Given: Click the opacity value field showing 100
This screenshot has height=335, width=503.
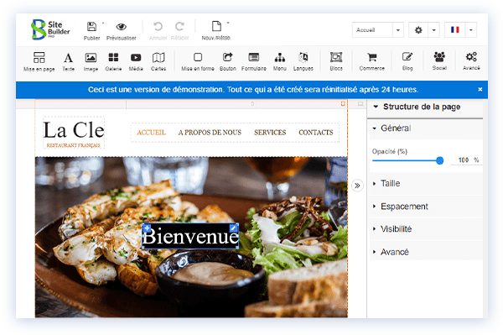Looking at the screenshot, I should 463,160.
